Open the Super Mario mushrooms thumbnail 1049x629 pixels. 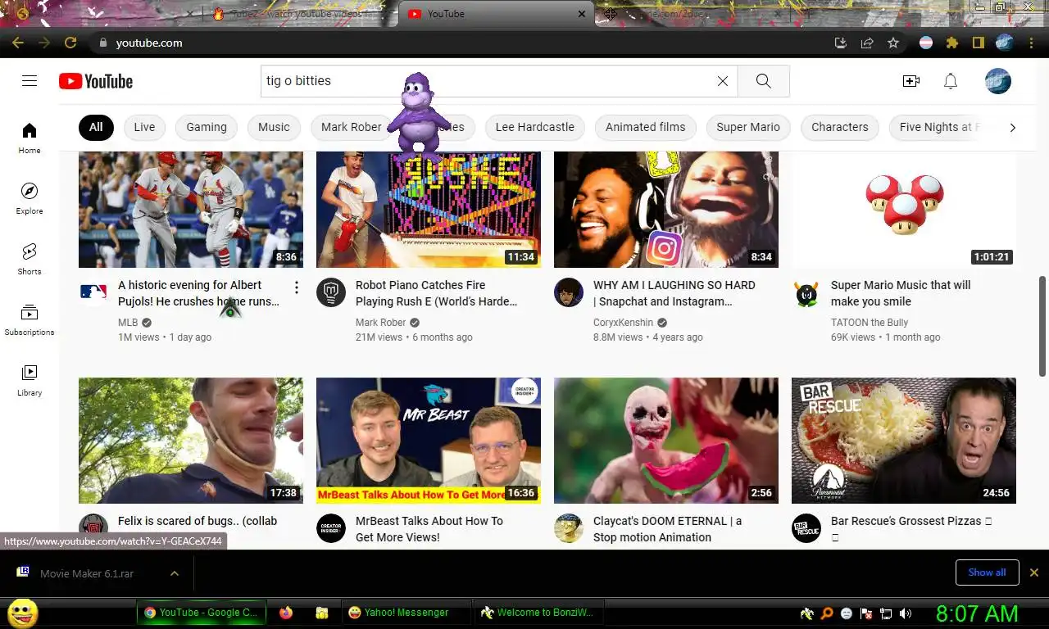click(x=904, y=210)
